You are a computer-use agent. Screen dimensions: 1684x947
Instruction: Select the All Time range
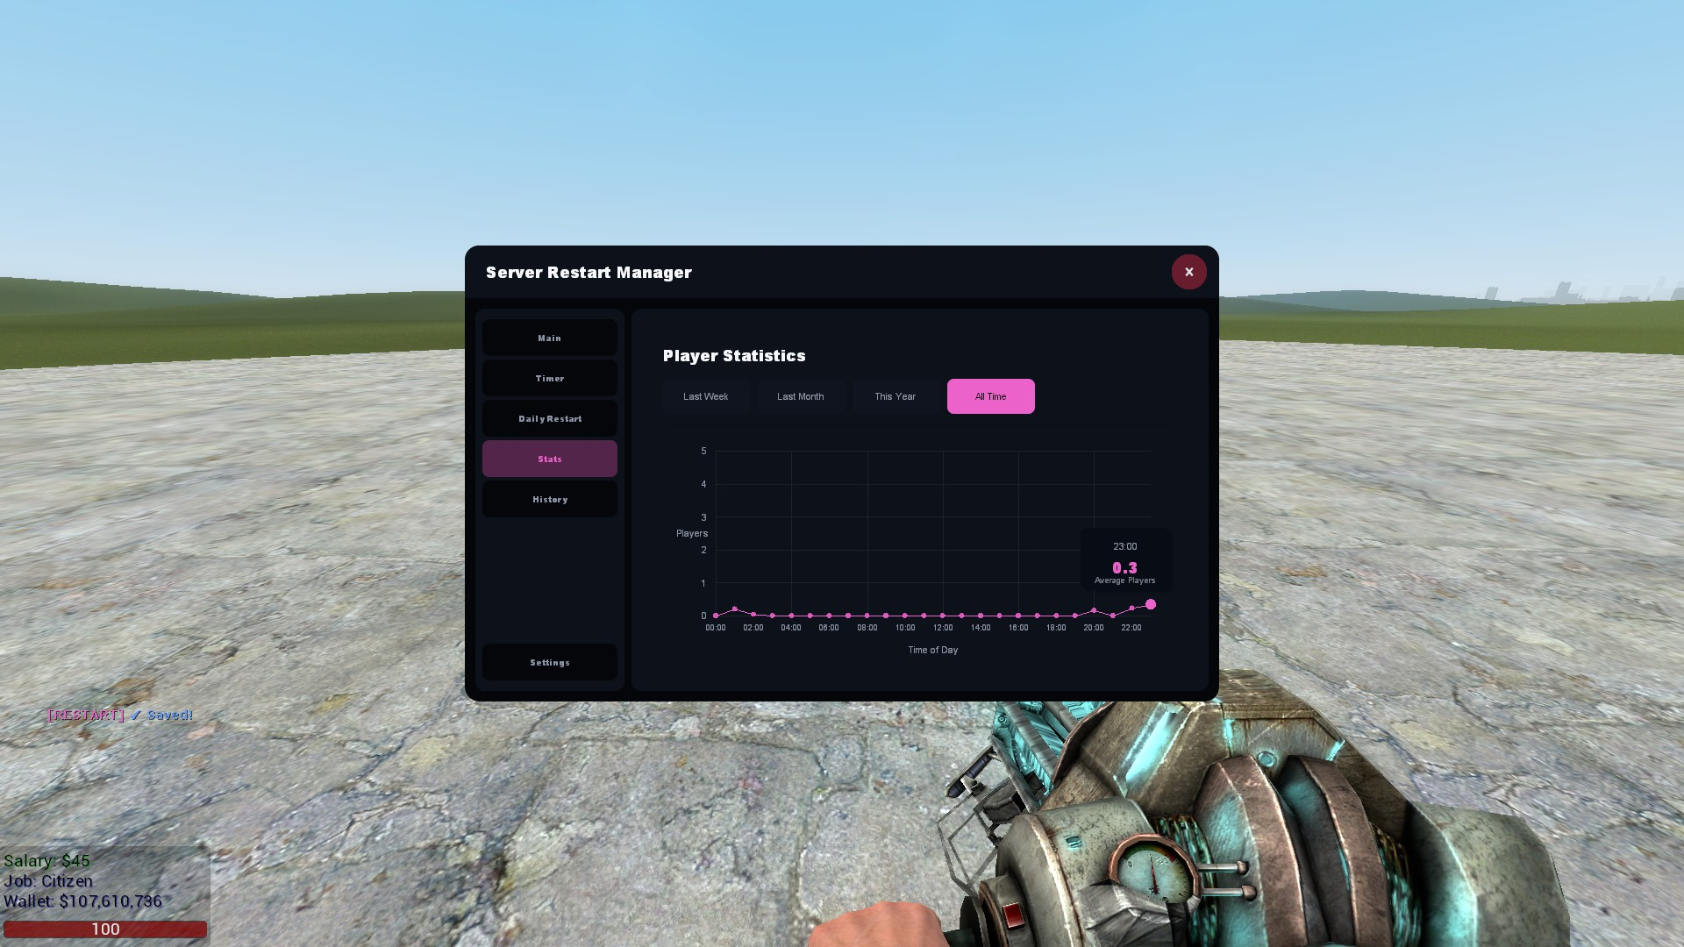991,396
